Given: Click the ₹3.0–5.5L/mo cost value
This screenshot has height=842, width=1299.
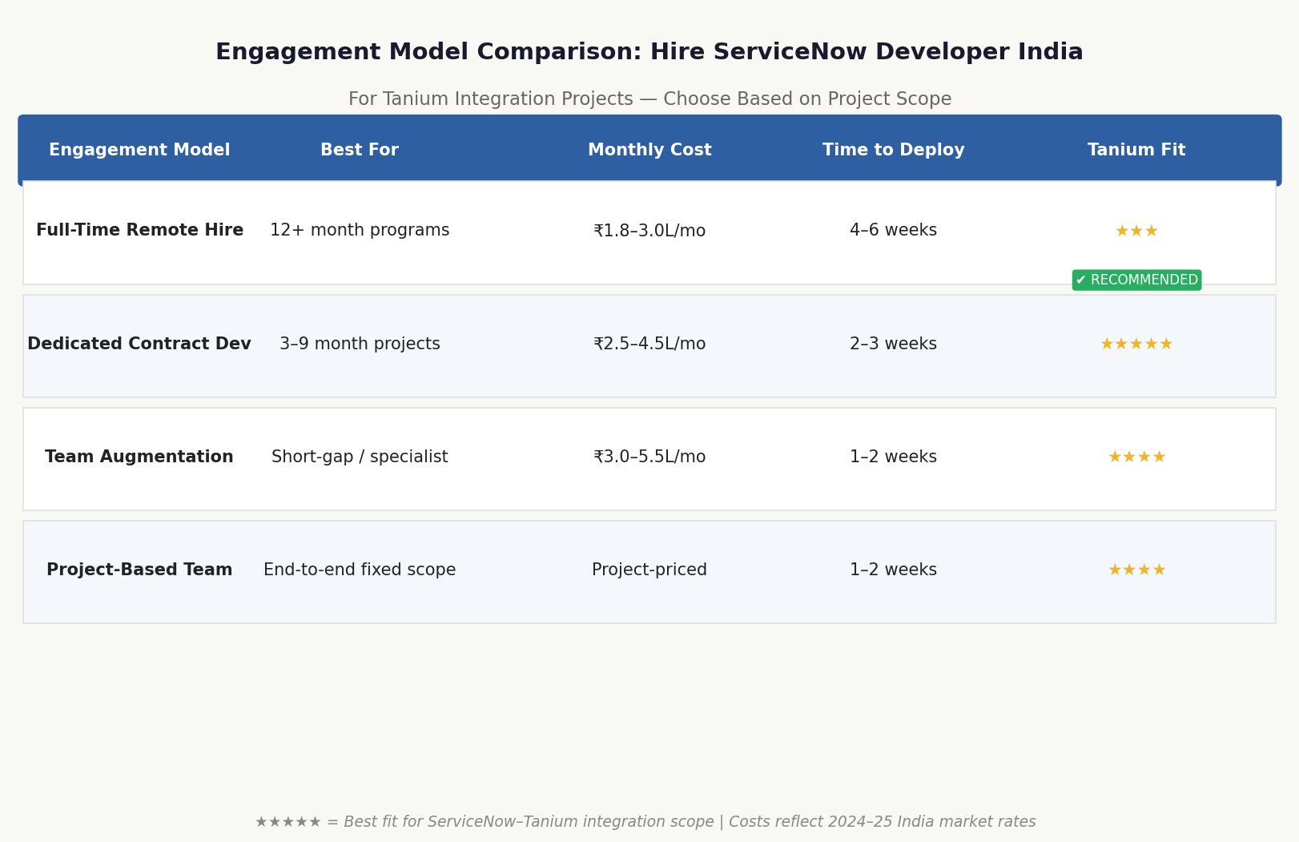Looking at the screenshot, I should pos(649,457).
